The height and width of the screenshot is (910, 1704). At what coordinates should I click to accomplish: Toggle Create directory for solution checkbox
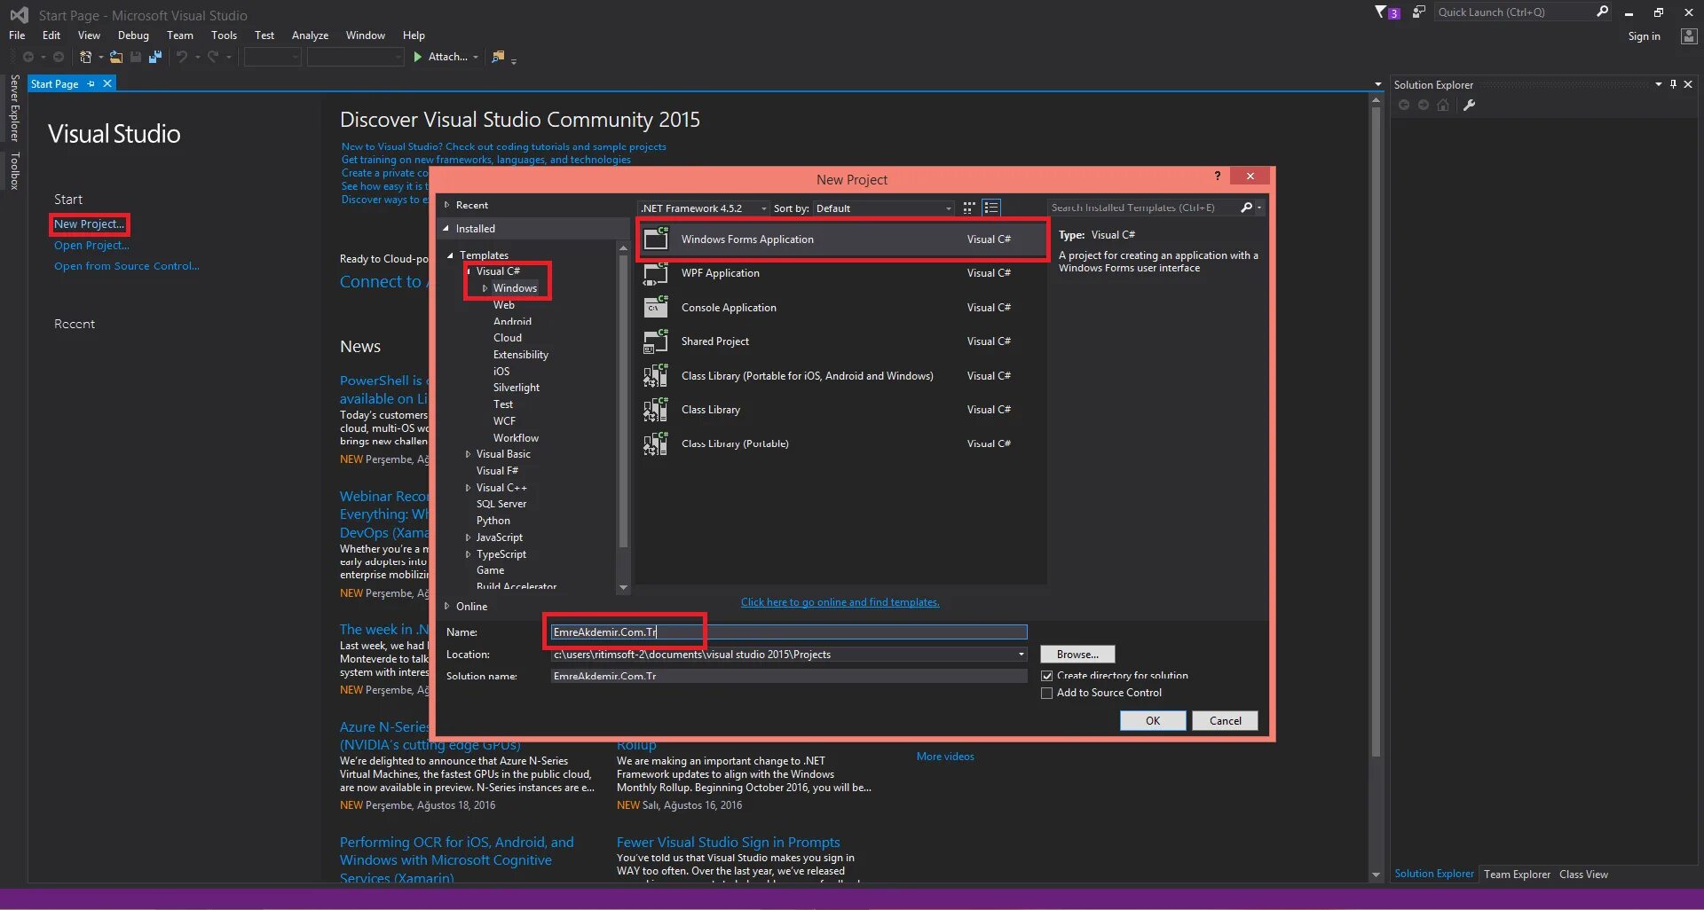tap(1047, 676)
